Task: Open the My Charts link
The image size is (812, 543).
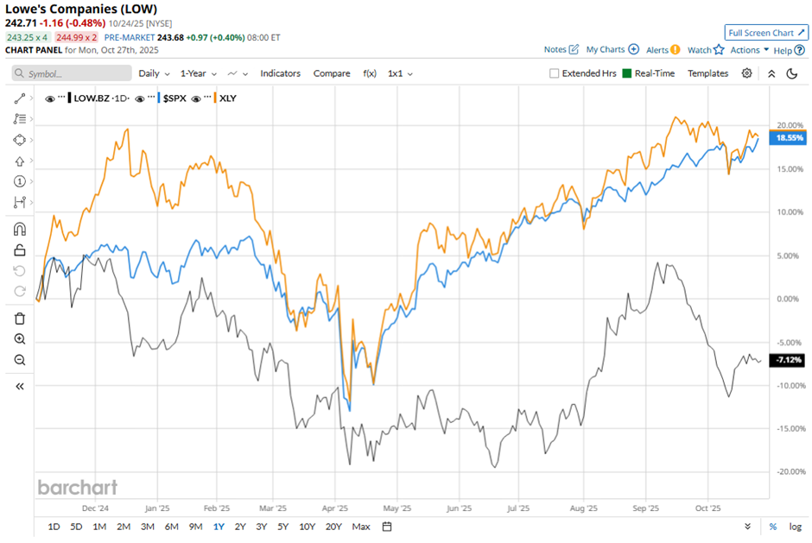Action: [606, 49]
